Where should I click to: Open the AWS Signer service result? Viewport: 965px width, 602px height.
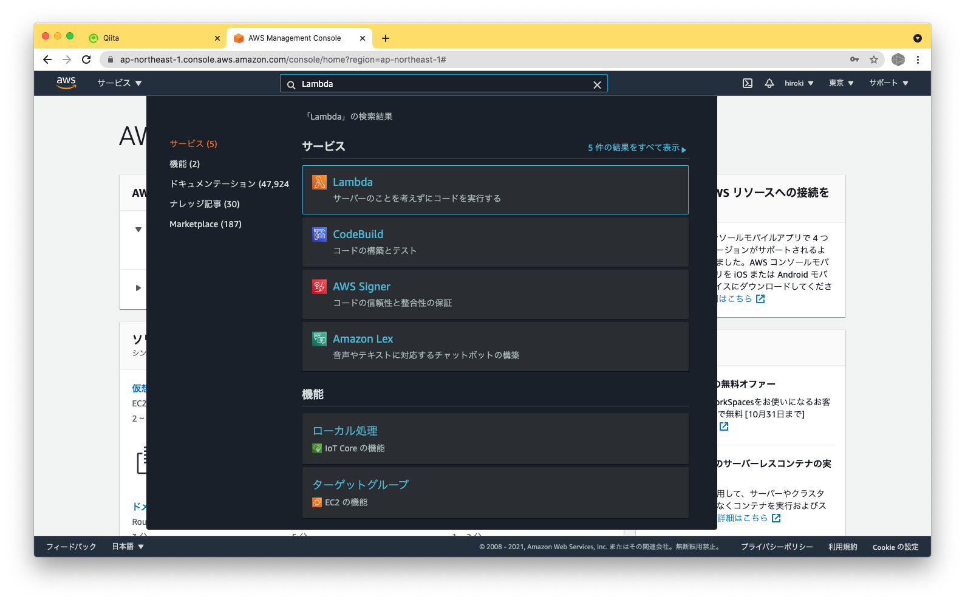[496, 295]
